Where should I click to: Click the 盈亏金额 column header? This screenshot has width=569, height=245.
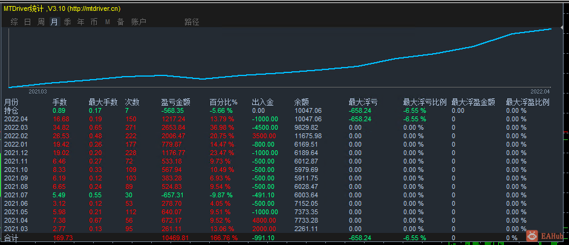[175, 103]
